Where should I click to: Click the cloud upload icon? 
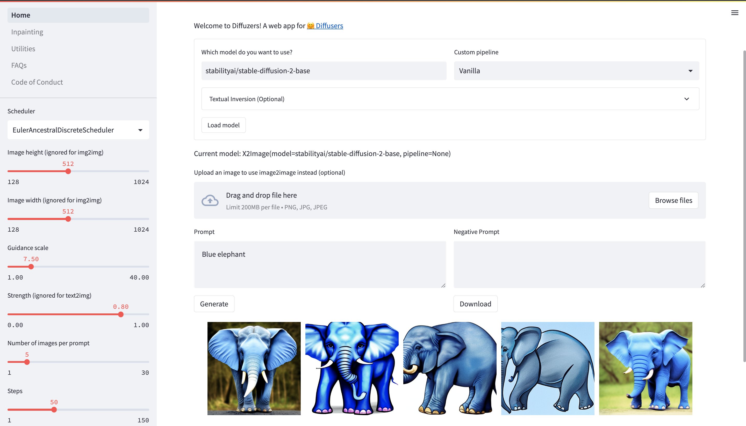[x=210, y=200]
